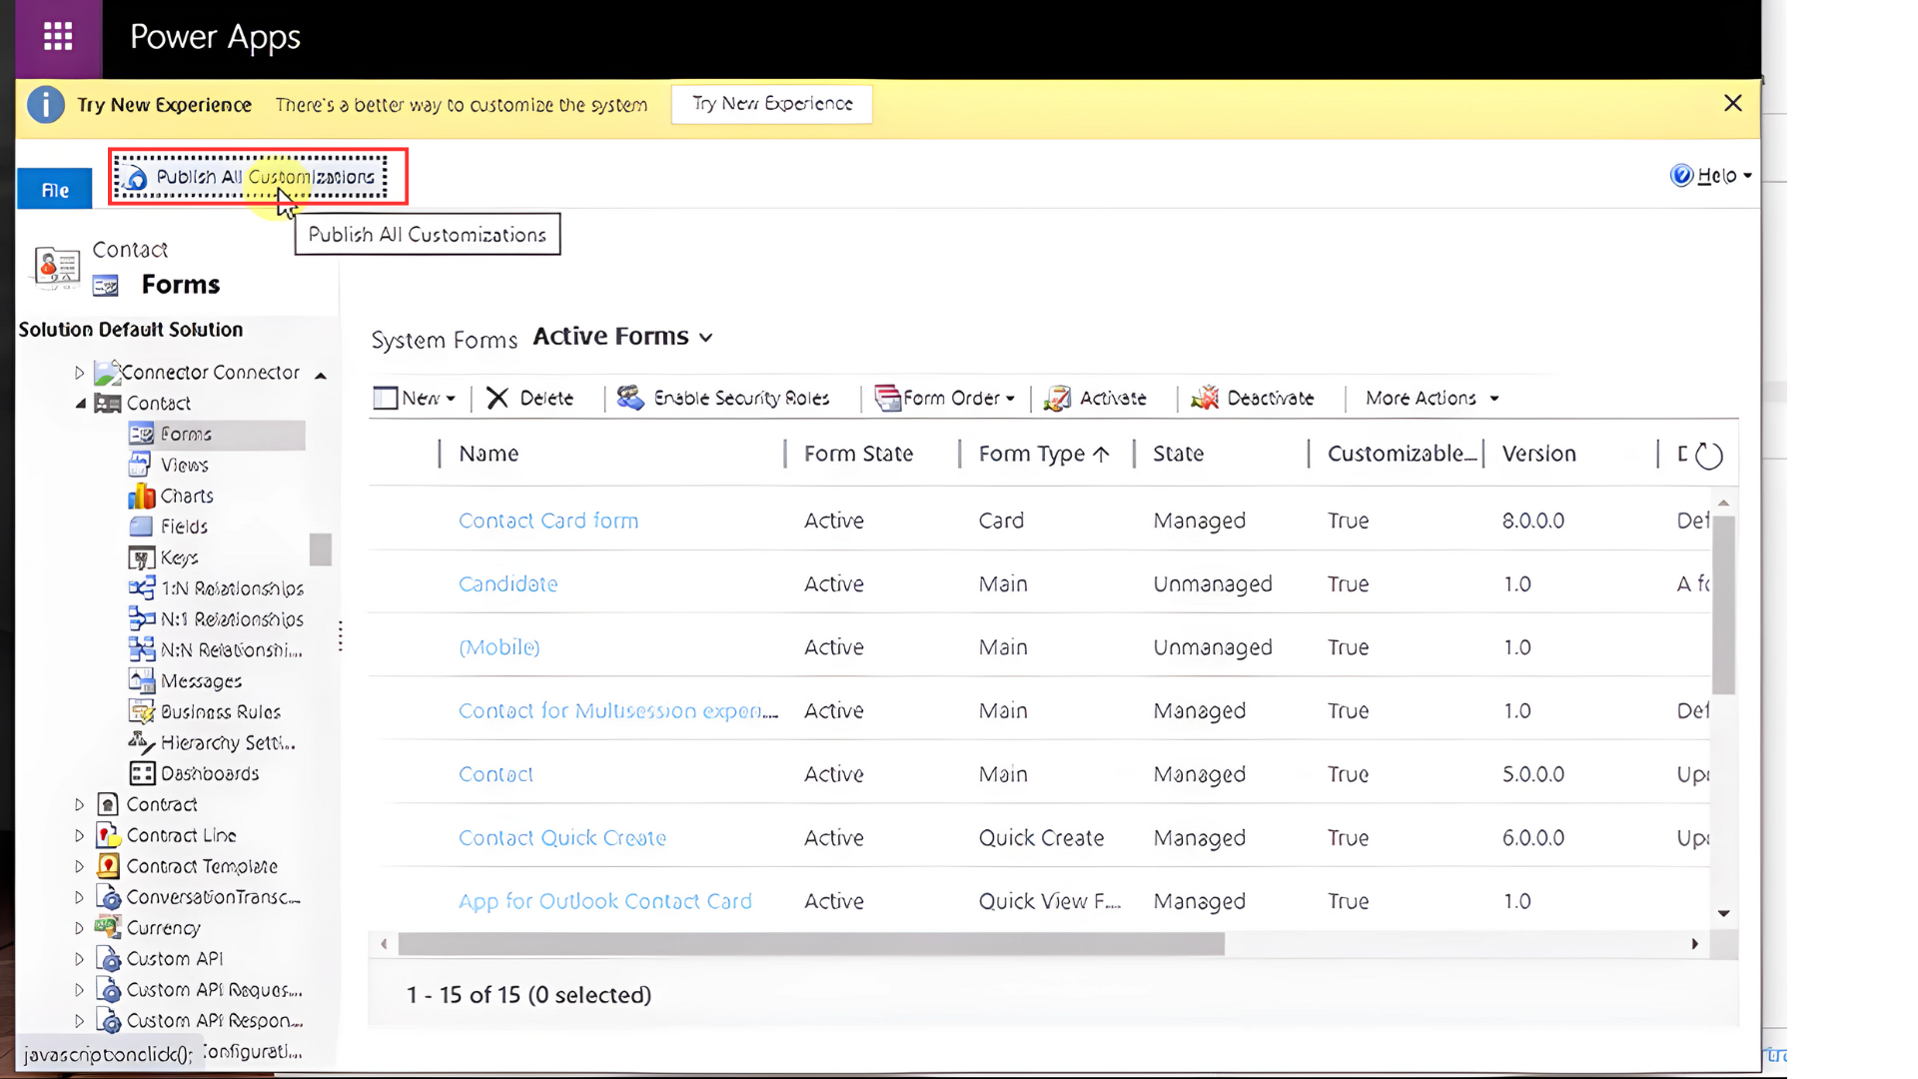Sort by the Name column header
1918x1079 pixels.
coord(488,454)
